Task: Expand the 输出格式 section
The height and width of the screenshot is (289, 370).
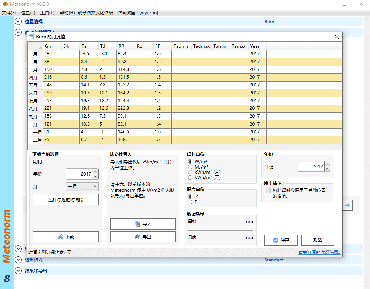Action: point(18,260)
